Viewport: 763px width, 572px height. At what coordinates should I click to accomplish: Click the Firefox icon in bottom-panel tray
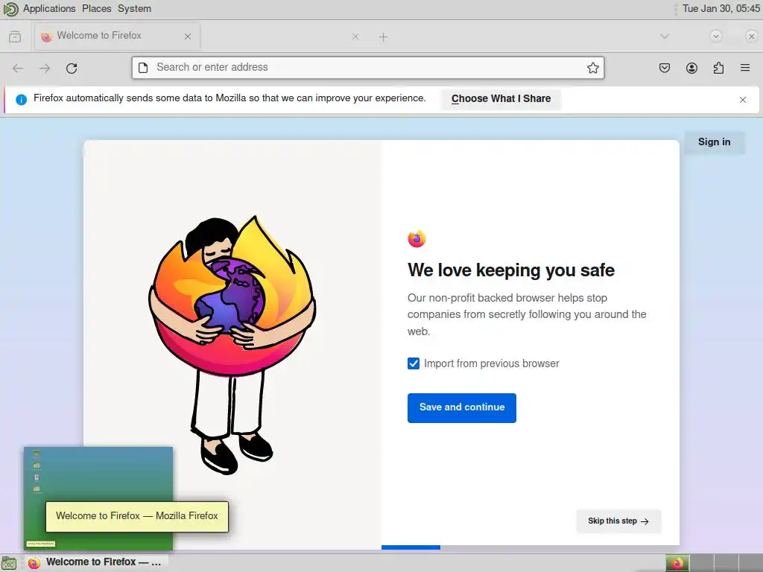point(677,563)
